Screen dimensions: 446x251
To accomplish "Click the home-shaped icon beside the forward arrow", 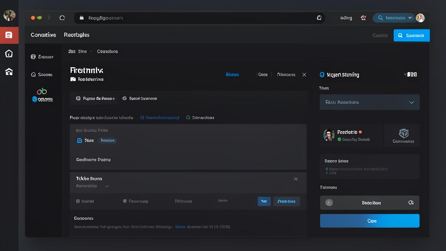I will 62,17.
